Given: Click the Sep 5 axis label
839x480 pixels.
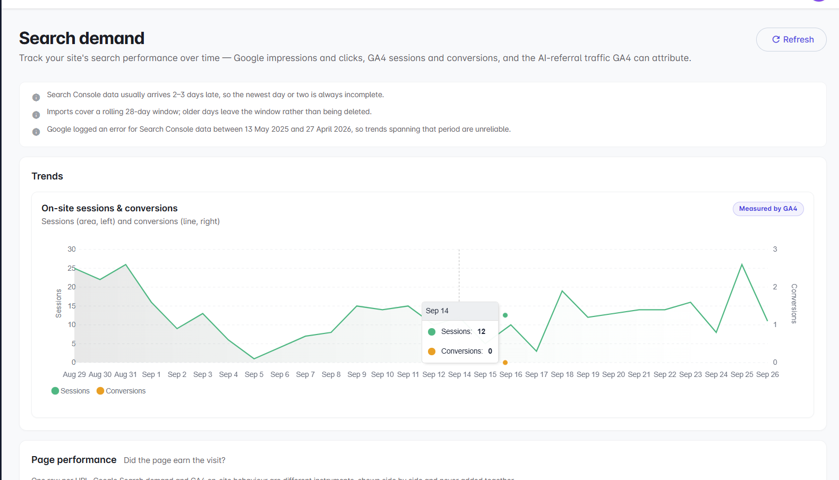Looking at the screenshot, I should [x=254, y=374].
